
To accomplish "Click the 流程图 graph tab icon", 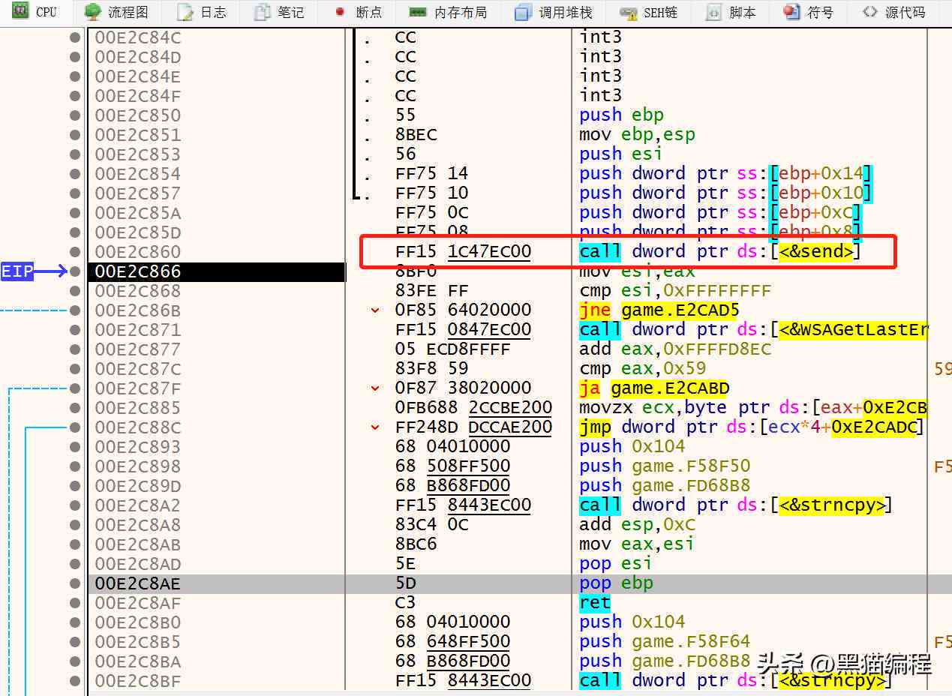I will [93, 12].
